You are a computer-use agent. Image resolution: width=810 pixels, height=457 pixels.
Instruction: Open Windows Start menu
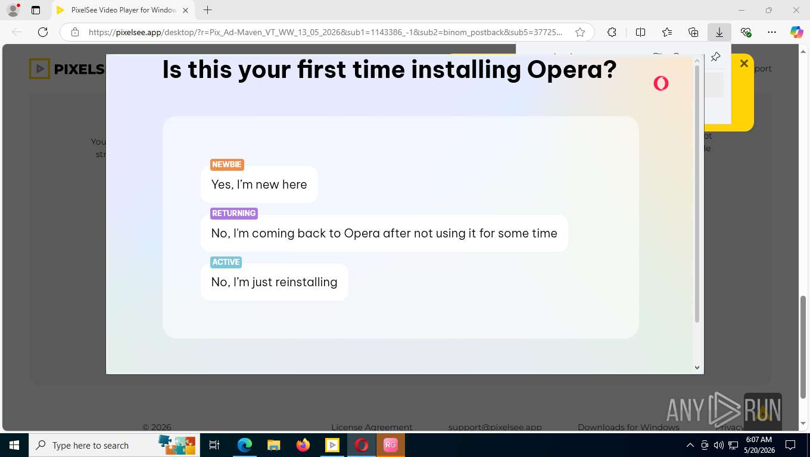[x=14, y=445]
